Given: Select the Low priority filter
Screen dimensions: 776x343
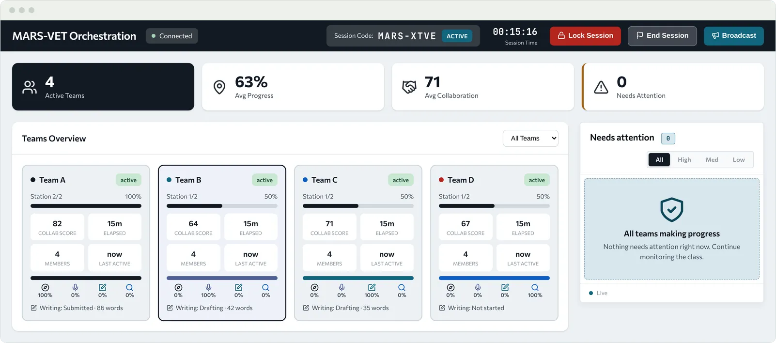Looking at the screenshot, I should pyautogui.click(x=739, y=160).
